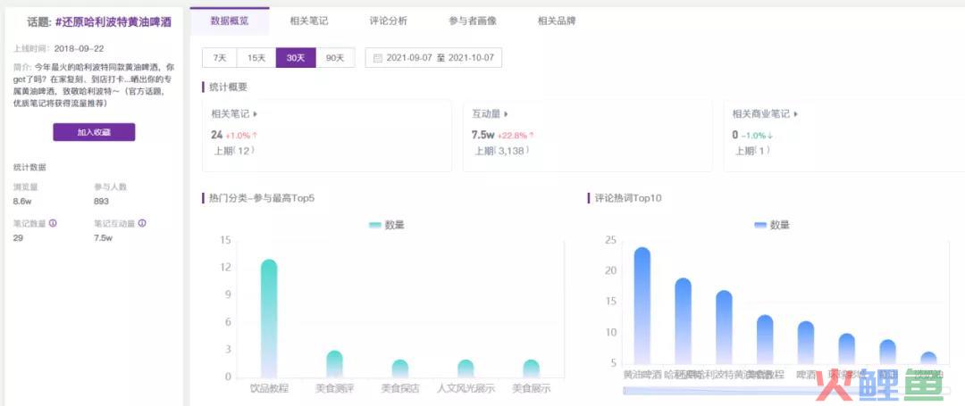This screenshot has height=406, width=965.
Task: Toggle 数量 legend in 评论热词 chart
Action: (772, 226)
